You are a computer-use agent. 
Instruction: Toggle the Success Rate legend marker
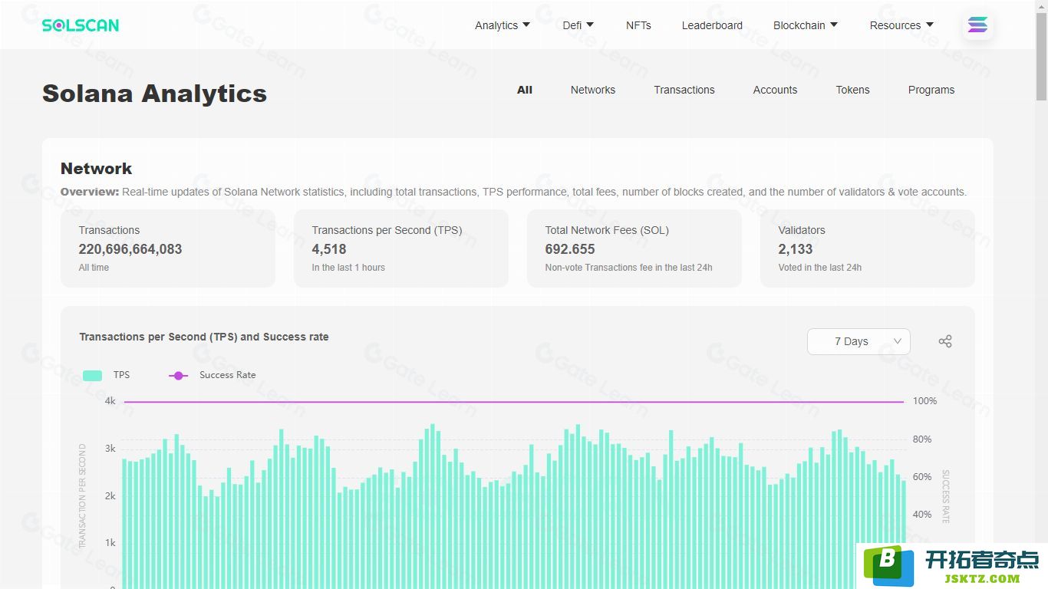tap(179, 375)
